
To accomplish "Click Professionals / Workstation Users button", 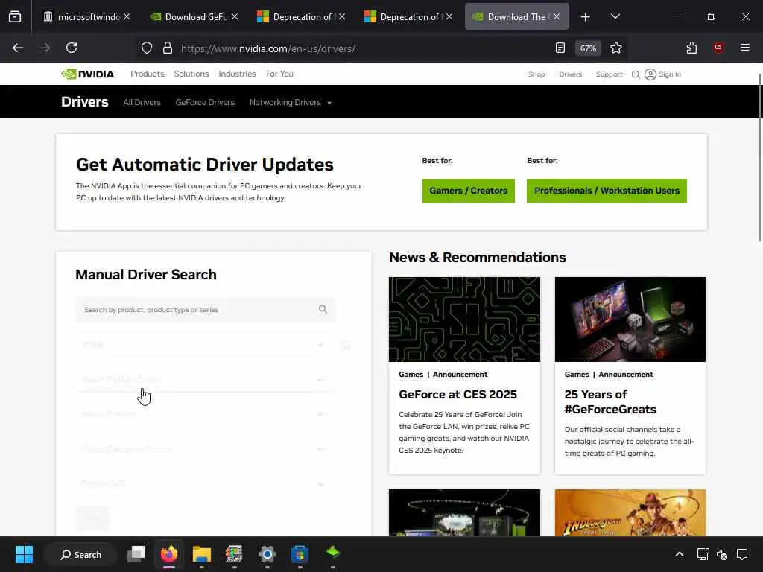I will click(607, 191).
